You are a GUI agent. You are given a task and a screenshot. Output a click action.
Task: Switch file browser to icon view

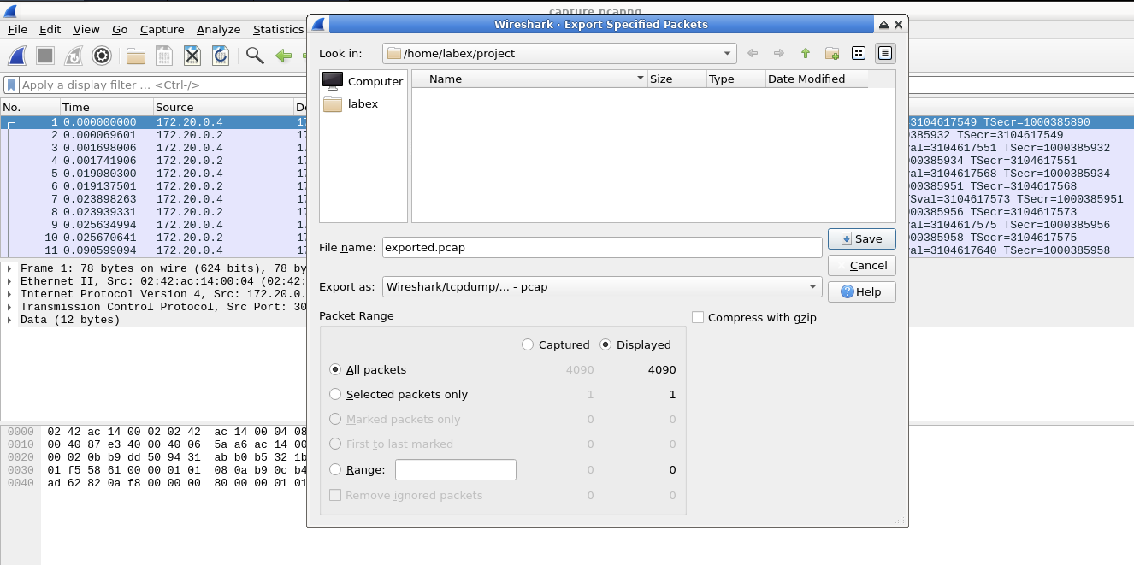pyautogui.click(x=859, y=53)
